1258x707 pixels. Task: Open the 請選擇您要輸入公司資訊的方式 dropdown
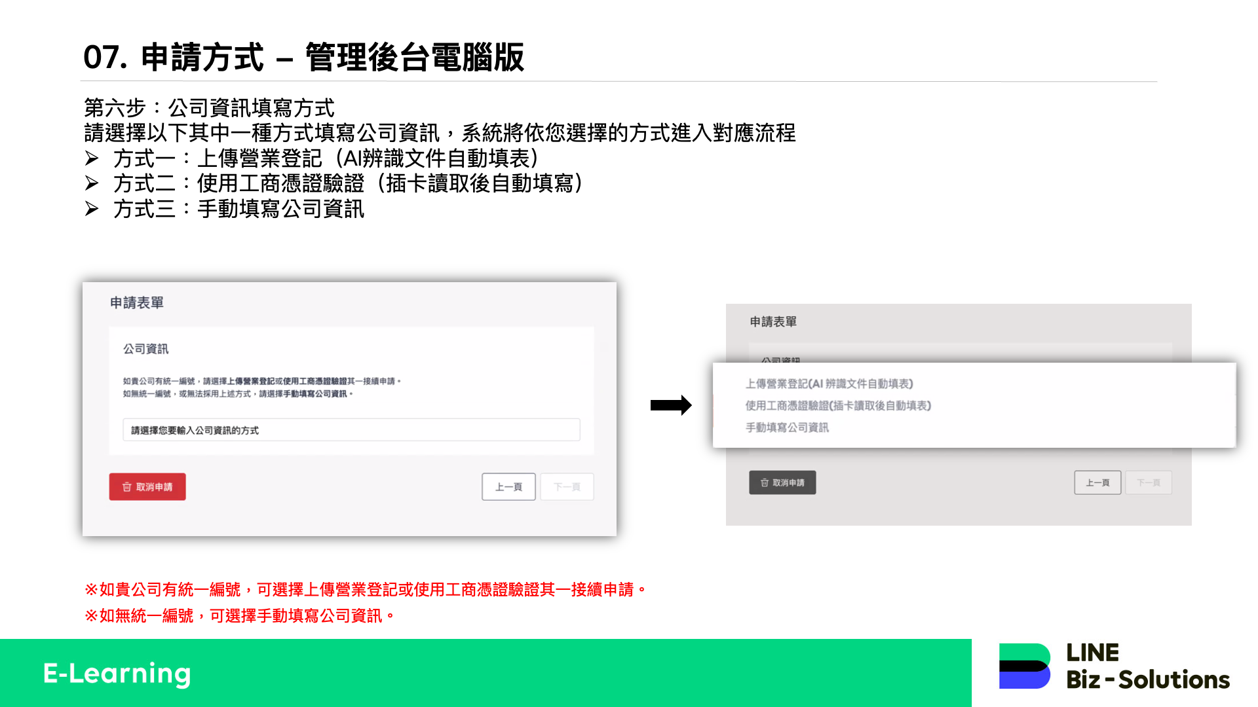click(x=351, y=430)
